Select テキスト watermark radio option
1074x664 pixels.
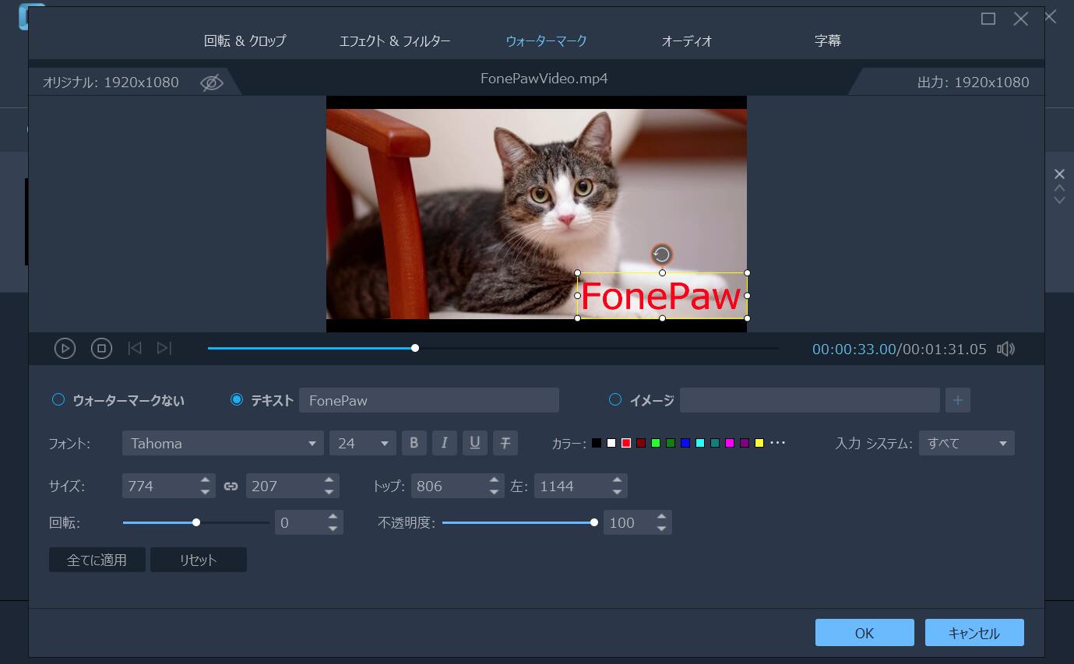[x=237, y=400]
